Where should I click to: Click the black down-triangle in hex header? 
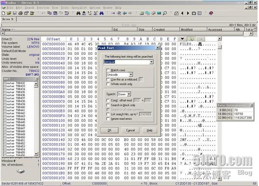tap(182, 39)
